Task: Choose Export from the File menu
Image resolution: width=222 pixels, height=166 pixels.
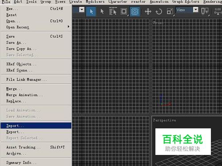Action: [36, 132]
